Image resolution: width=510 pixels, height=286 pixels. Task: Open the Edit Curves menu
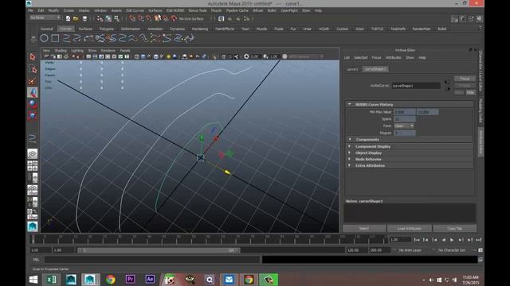(x=135, y=10)
